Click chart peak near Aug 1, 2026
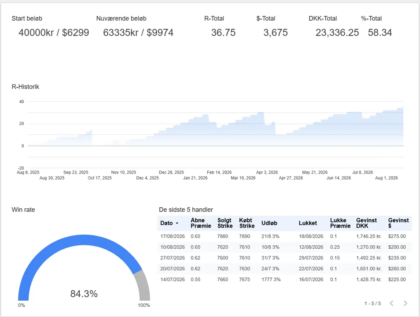The width and height of the screenshot is (420, 317). click(403, 107)
